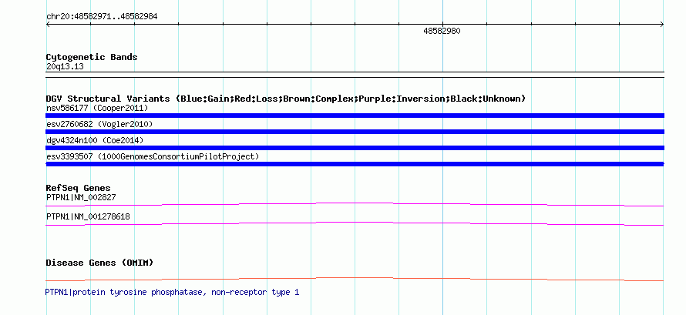Click the dgv4324n100 (Coe2014) variant label
This screenshot has width=686, height=315.
[x=95, y=140]
